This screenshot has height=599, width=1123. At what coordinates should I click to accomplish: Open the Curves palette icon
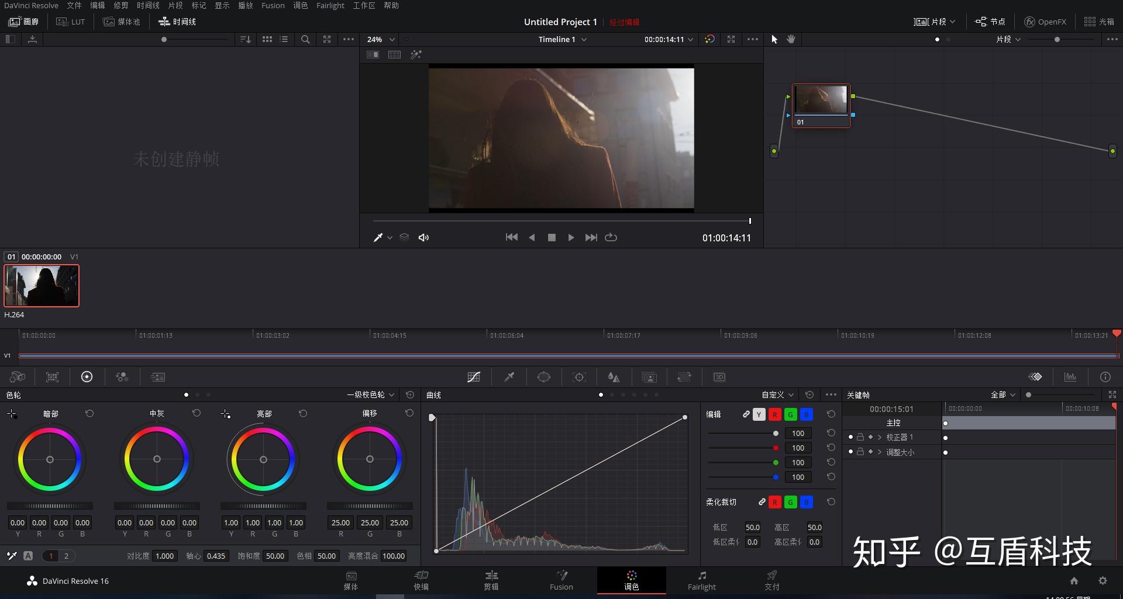[x=474, y=377]
